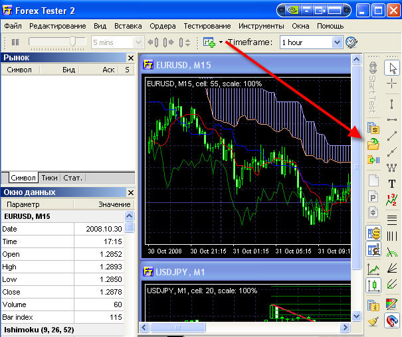
Task: Click the step back one bar icon
Action: coord(153,42)
